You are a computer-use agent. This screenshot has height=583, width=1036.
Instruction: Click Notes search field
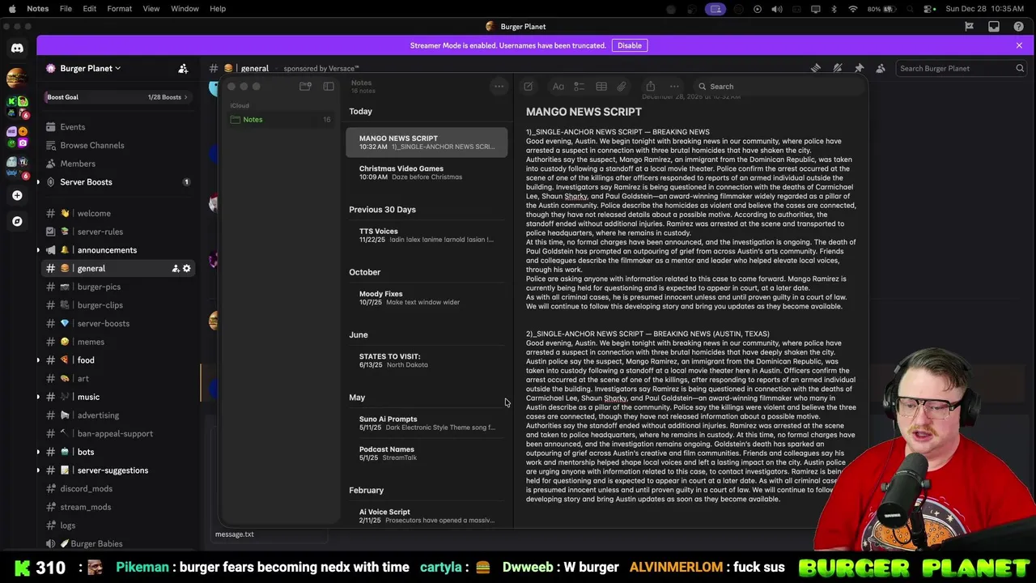(x=777, y=87)
